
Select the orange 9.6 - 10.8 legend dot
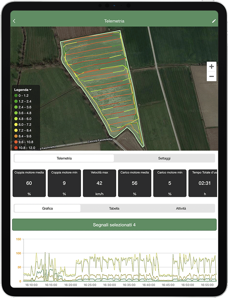17,142
